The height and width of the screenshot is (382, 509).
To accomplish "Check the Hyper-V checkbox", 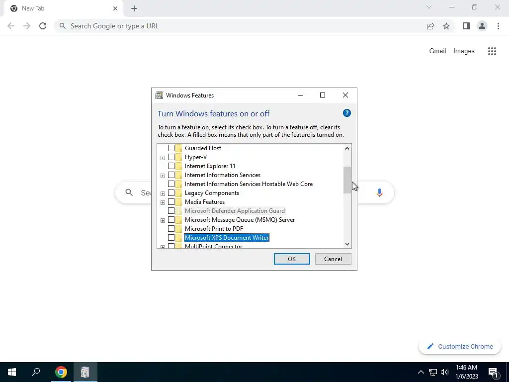I will pos(171,157).
